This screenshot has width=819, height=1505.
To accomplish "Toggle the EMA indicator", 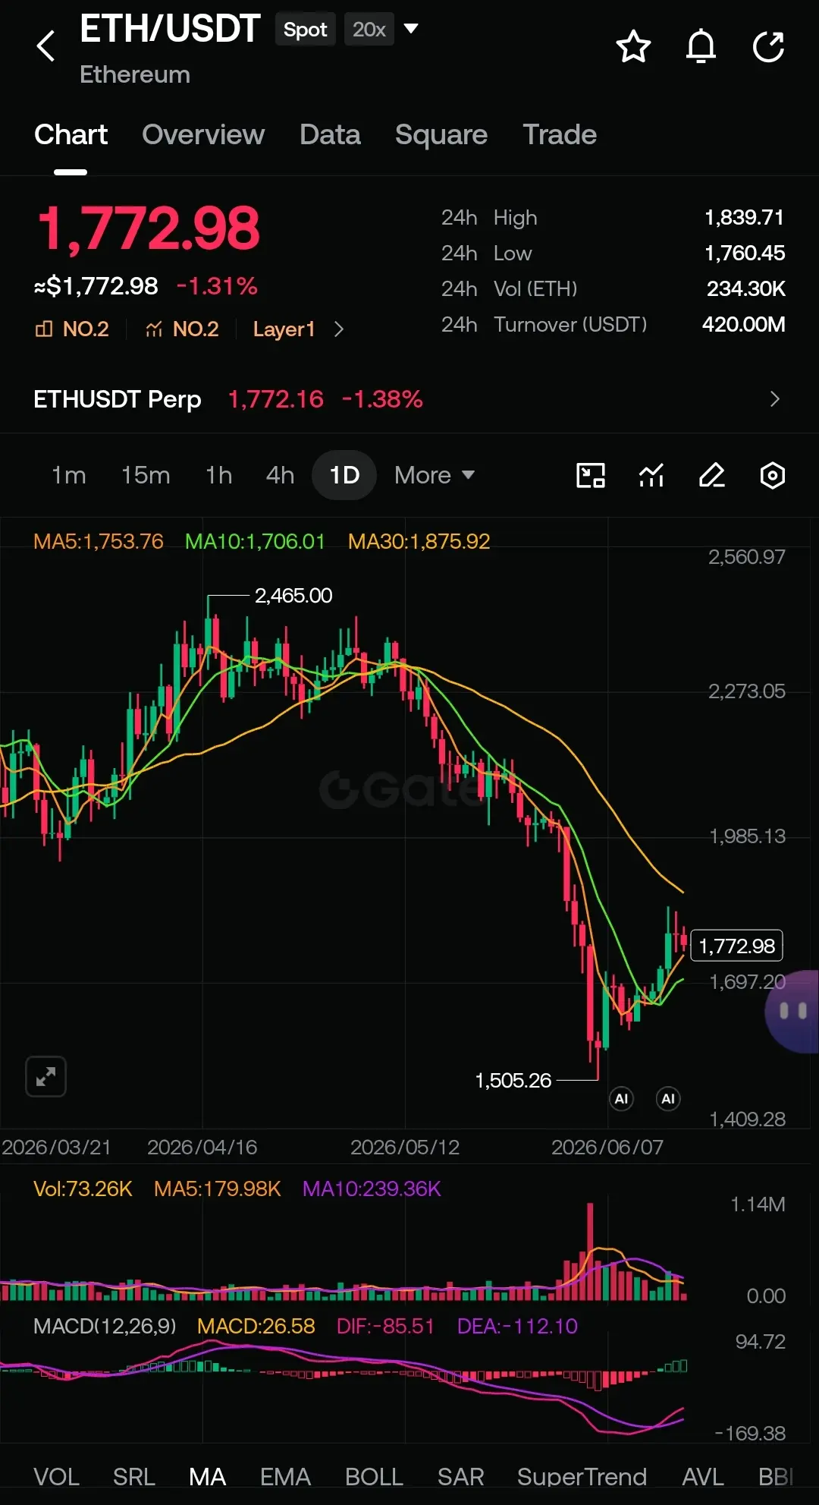I will [x=285, y=1477].
